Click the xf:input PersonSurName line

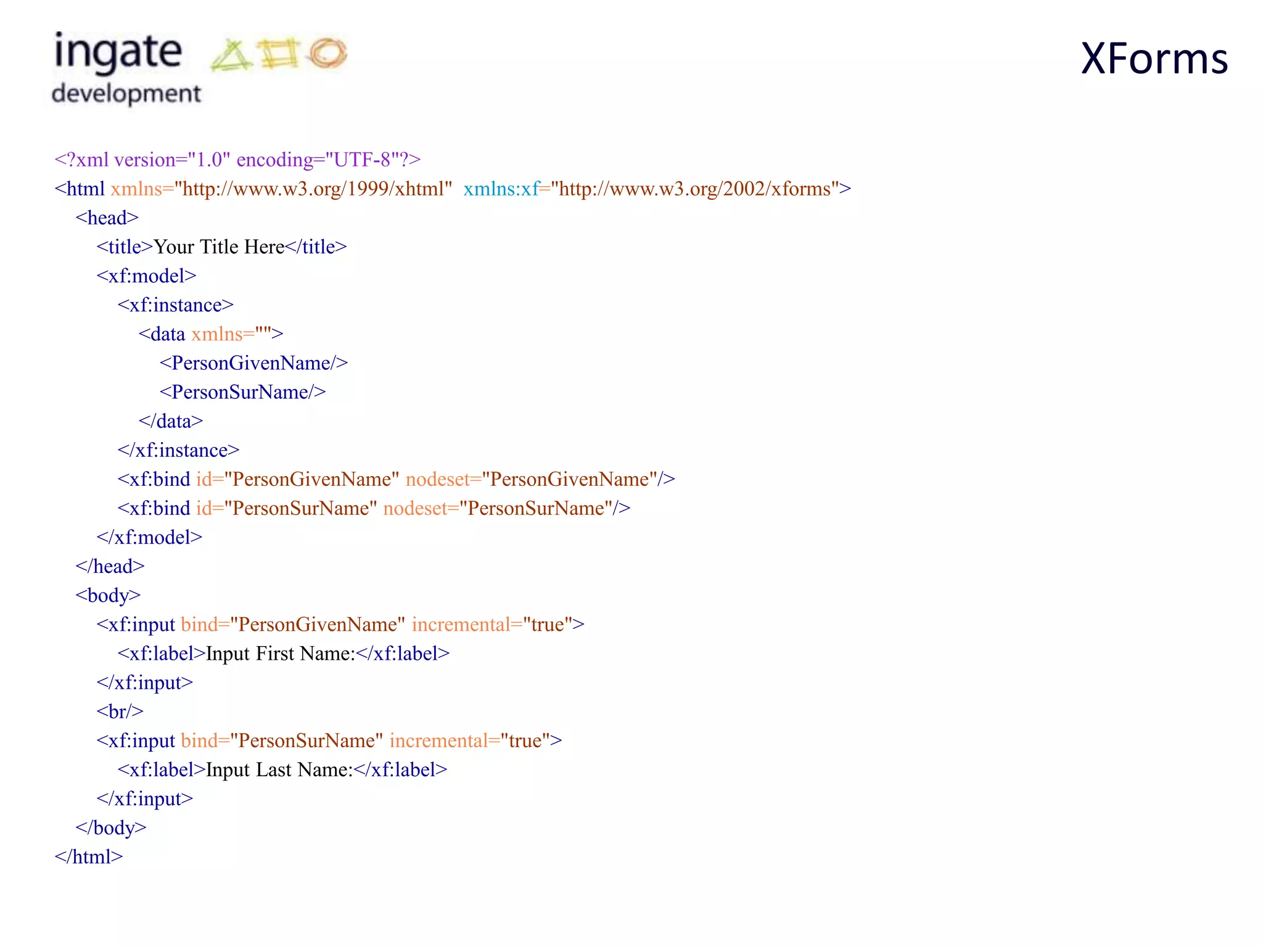point(329,740)
